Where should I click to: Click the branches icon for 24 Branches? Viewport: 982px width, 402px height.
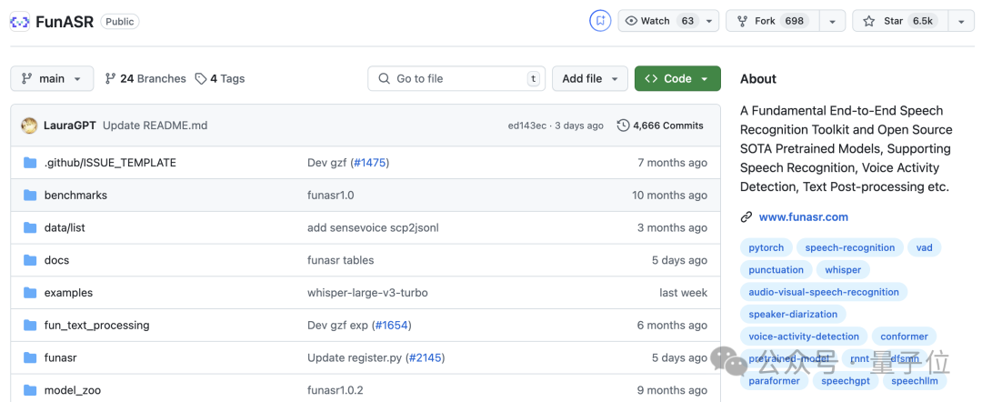click(110, 79)
